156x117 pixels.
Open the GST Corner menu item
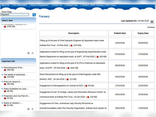(111, 5)
